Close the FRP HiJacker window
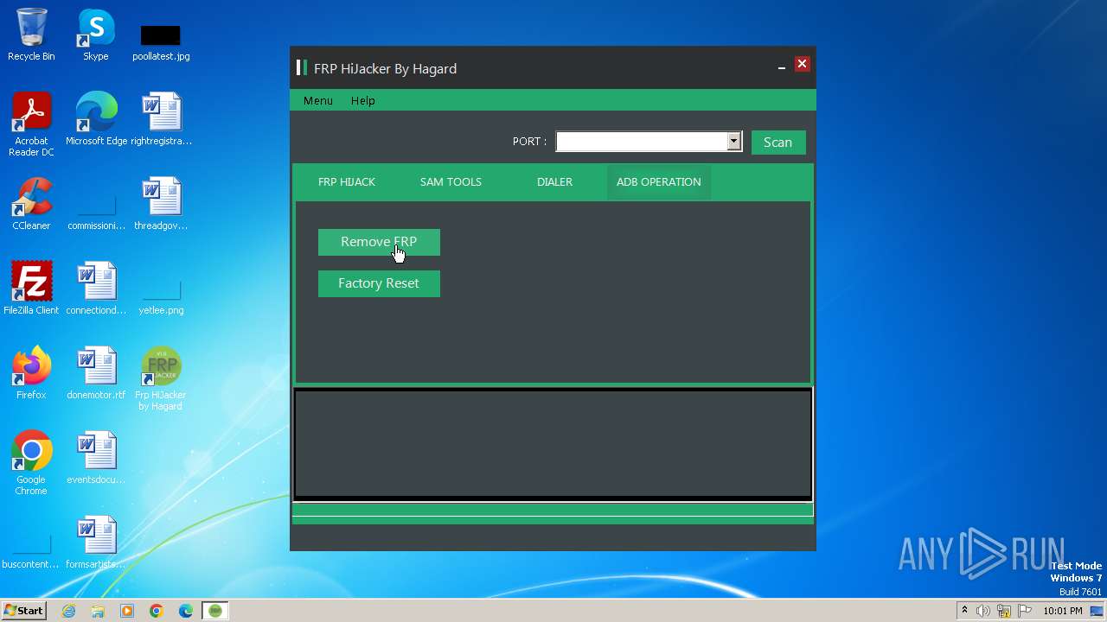1107x622 pixels. pyautogui.click(x=802, y=64)
